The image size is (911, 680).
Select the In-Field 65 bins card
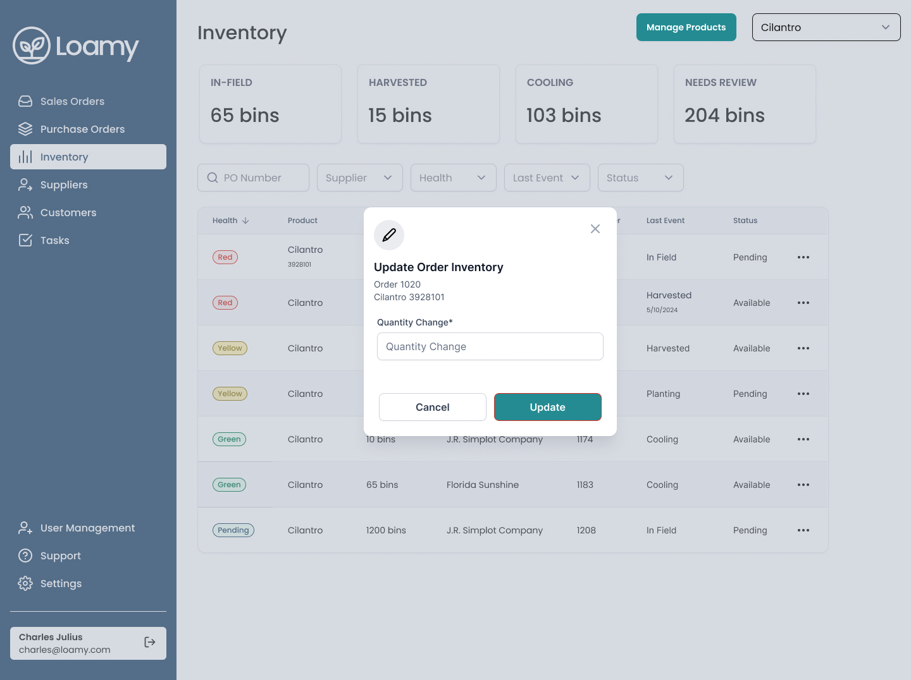click(x=271, y=104)
